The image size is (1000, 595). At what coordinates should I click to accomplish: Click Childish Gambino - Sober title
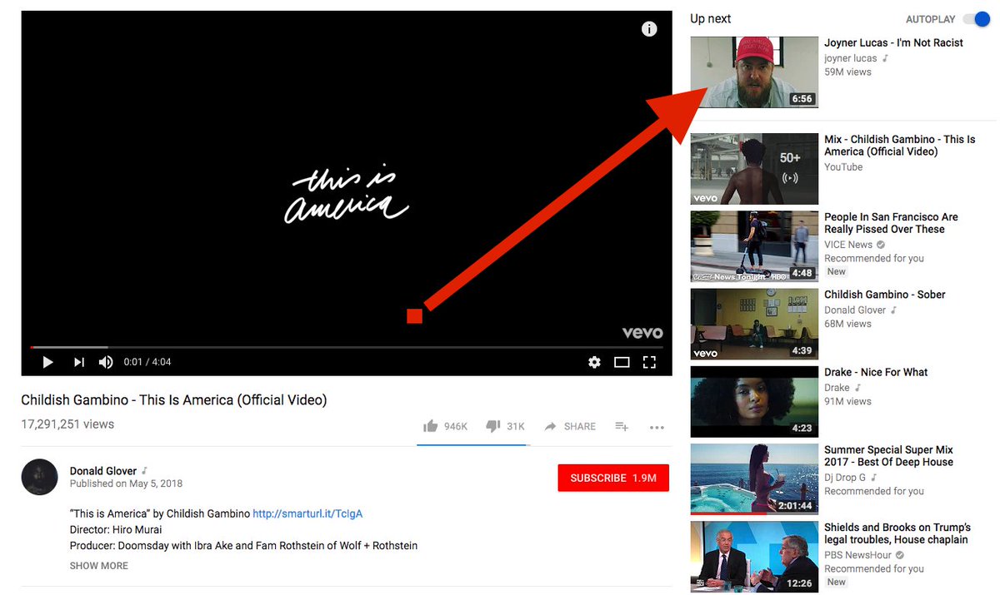point(885,295)
